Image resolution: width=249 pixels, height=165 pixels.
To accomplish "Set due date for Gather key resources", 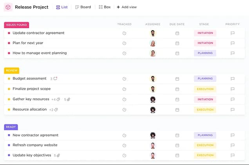I will 177,99.
